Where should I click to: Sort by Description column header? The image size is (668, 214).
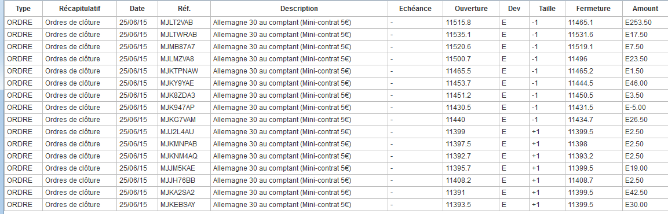[x=299, y=9]
